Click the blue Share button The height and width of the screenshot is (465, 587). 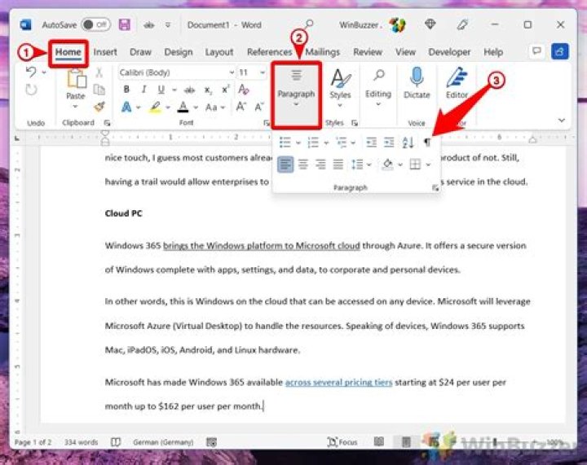[559, 51]
